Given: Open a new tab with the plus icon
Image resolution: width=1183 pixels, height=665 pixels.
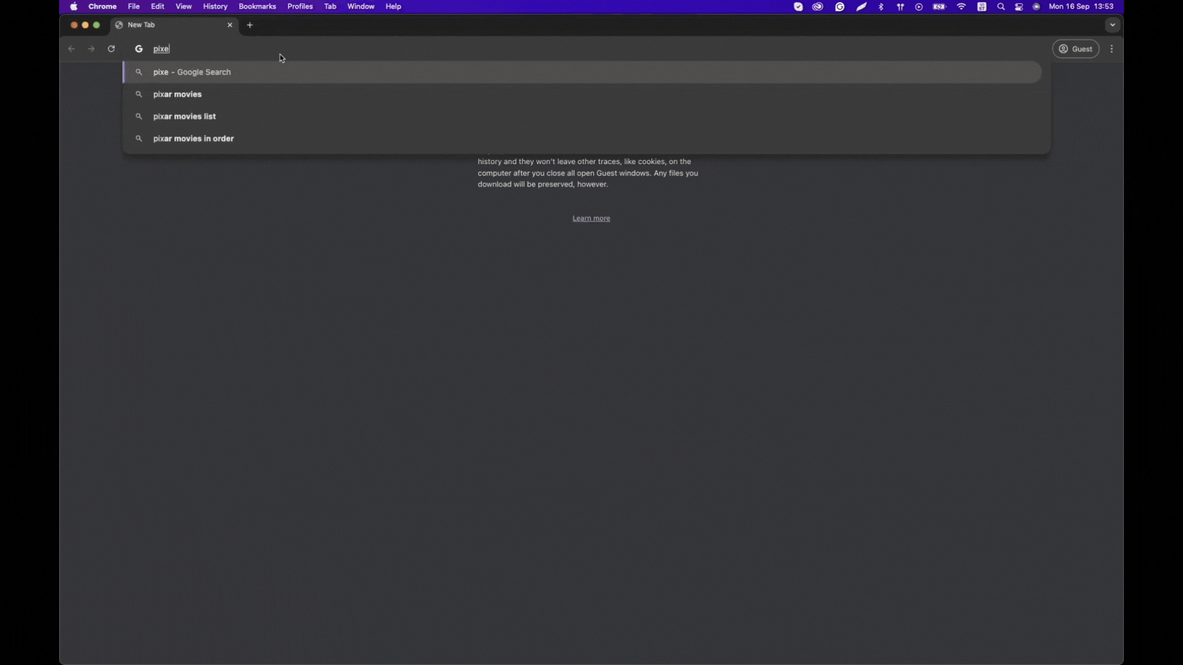Looking at the screenshot, I should [250, 25].
